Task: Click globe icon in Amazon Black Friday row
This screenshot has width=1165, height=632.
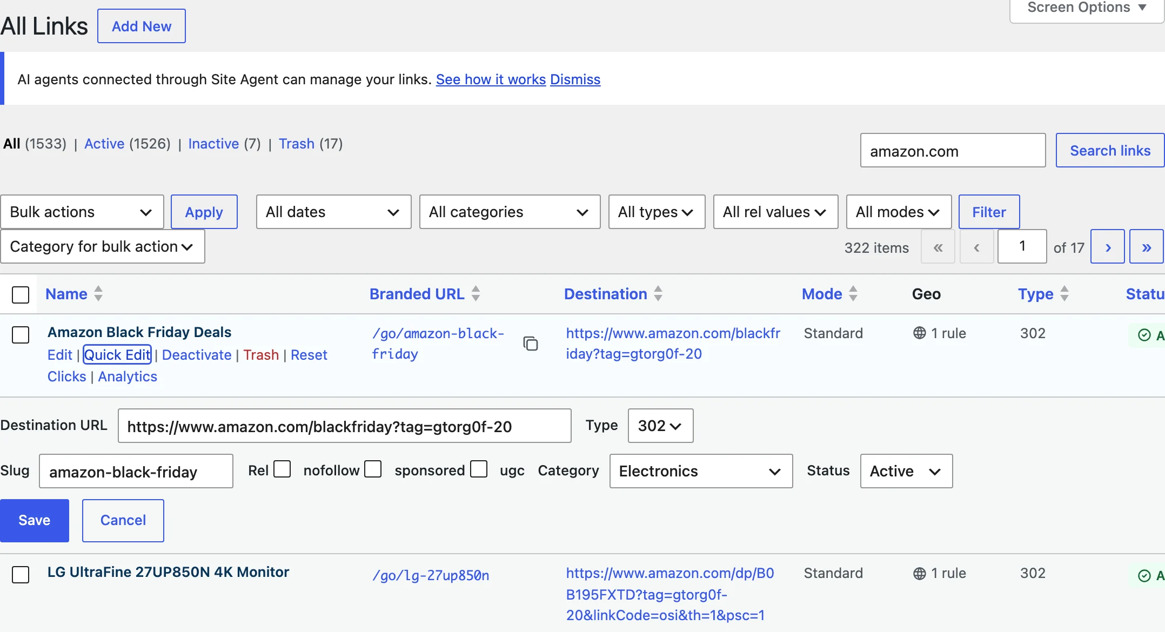Action: pyautogui.click(x=919, y=333)
